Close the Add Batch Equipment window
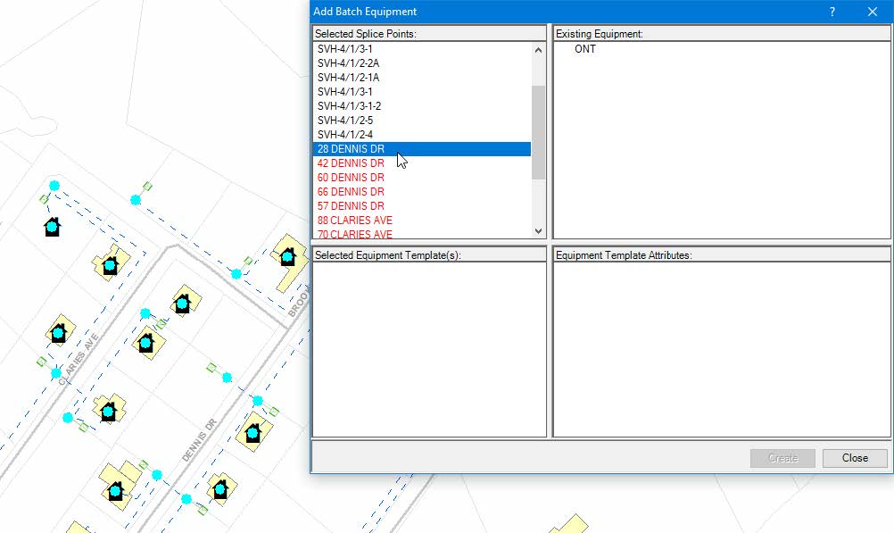The image size is (894, 533). 873,12
